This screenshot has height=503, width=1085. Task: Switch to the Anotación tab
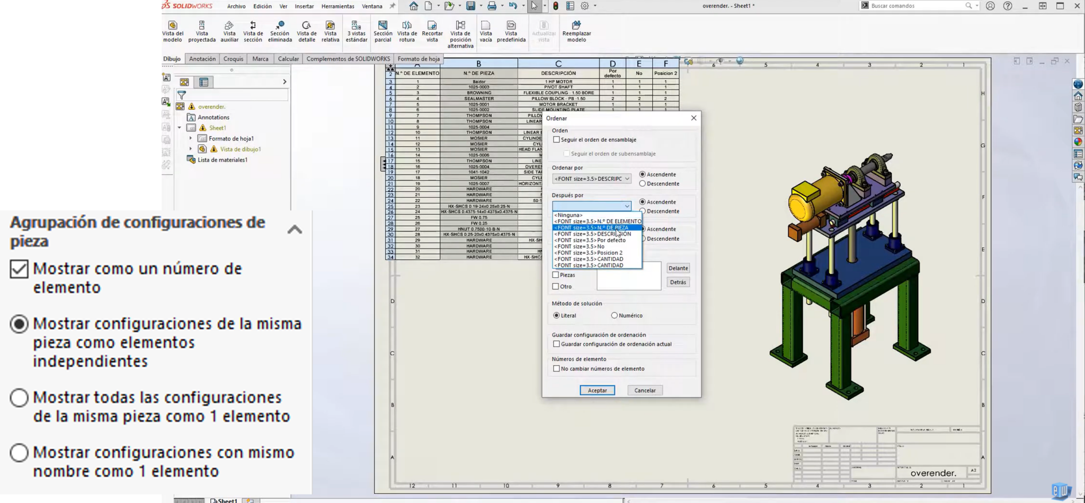pyautogui.click(x=202, y=59)
